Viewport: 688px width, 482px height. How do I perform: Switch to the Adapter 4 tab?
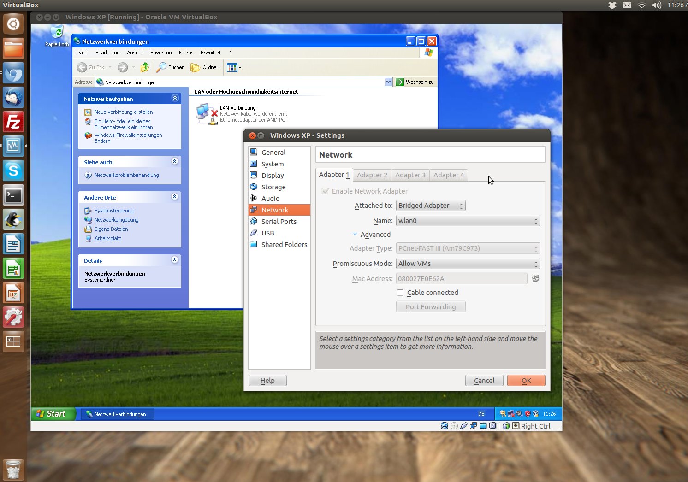(449, 175)
